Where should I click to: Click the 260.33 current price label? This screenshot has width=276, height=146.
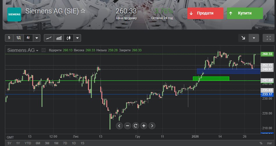267,54
